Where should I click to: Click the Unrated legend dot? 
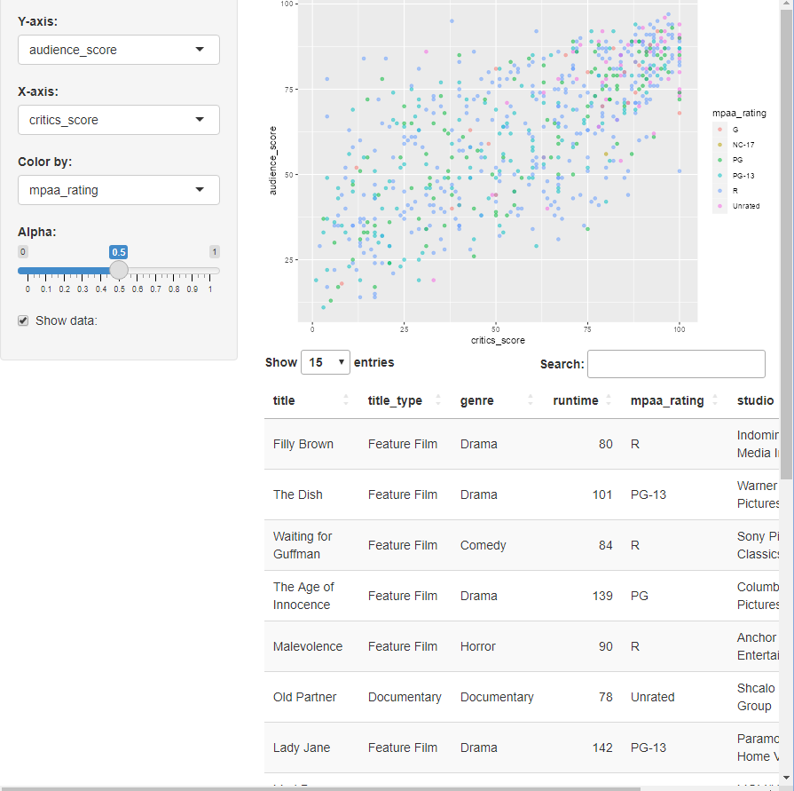click(x=720, y=206)
